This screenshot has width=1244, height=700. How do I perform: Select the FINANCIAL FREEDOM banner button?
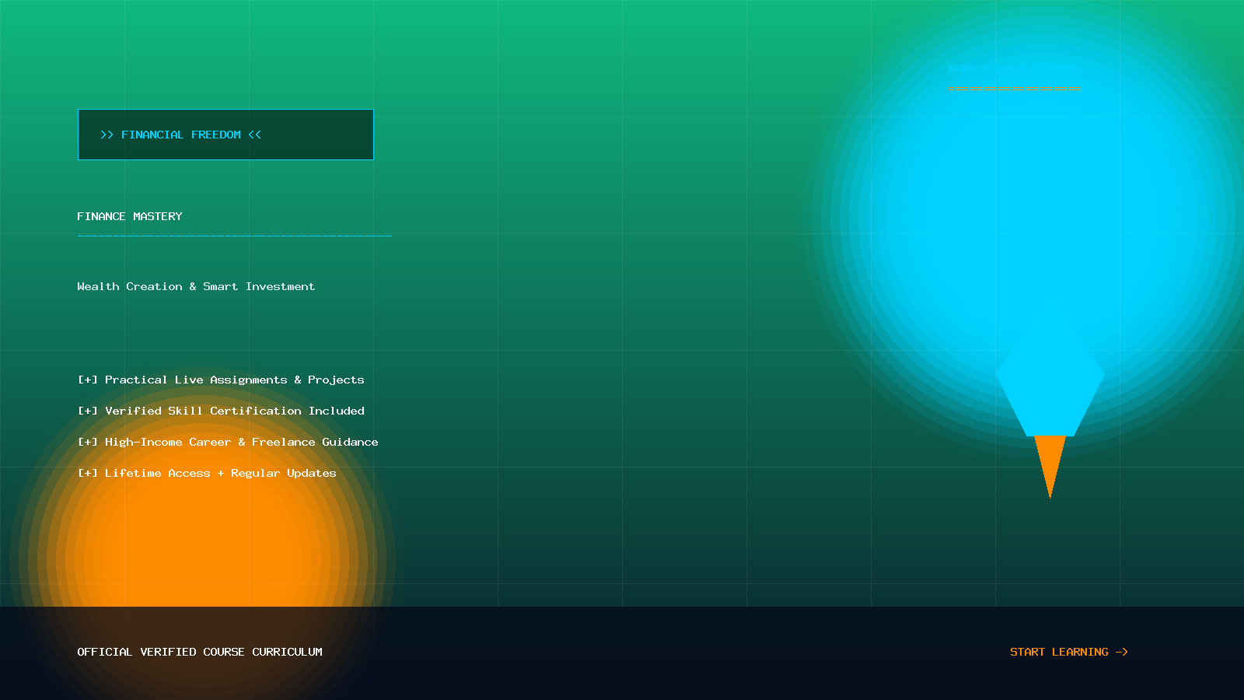tap(225, 135)
